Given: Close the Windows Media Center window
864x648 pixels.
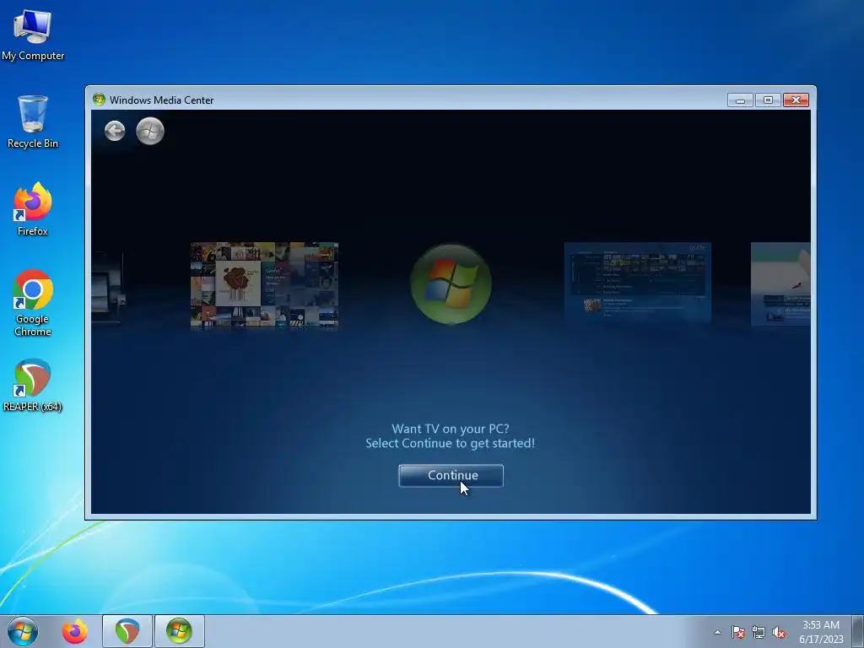Looking at the screenshot, I should pos(796,100).
